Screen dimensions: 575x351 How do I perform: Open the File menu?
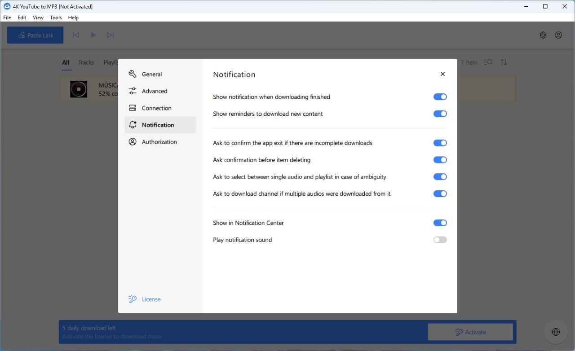click(x=7, y=18)
